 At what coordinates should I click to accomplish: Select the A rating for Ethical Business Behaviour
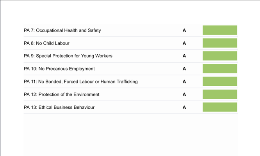184,107
